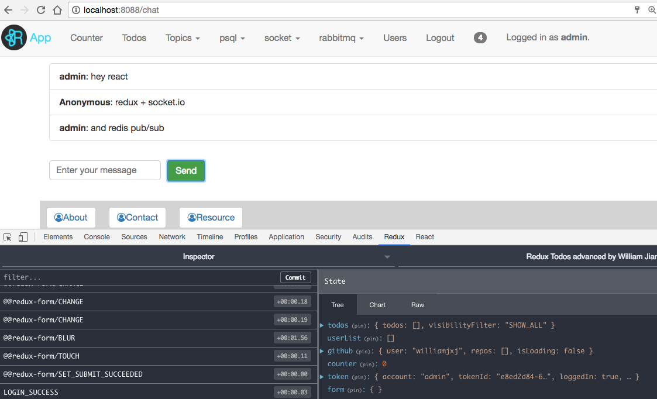657x399 pixels.
Task: Click the 'admin: and redis pub/sub' message
Action: point(353,128)
